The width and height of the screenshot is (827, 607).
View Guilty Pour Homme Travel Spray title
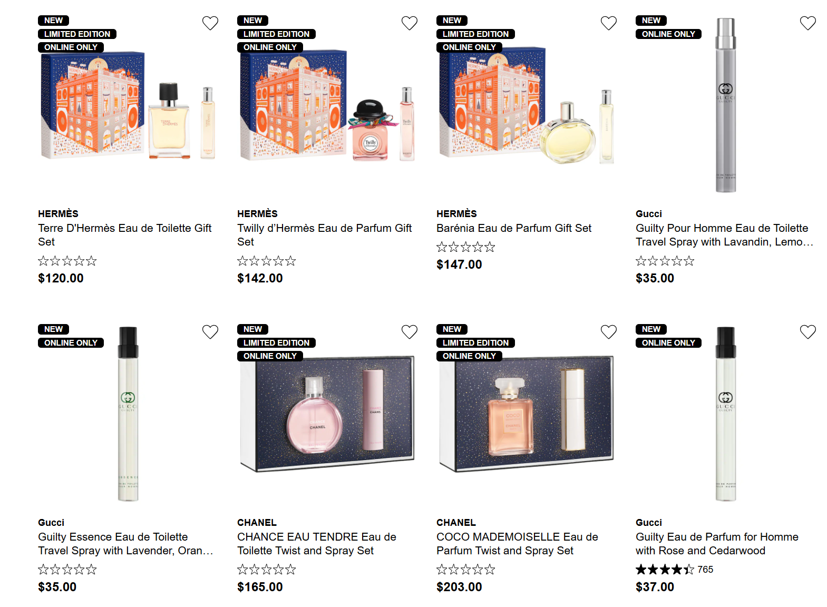pyautogui.click(x=724, y=235)
